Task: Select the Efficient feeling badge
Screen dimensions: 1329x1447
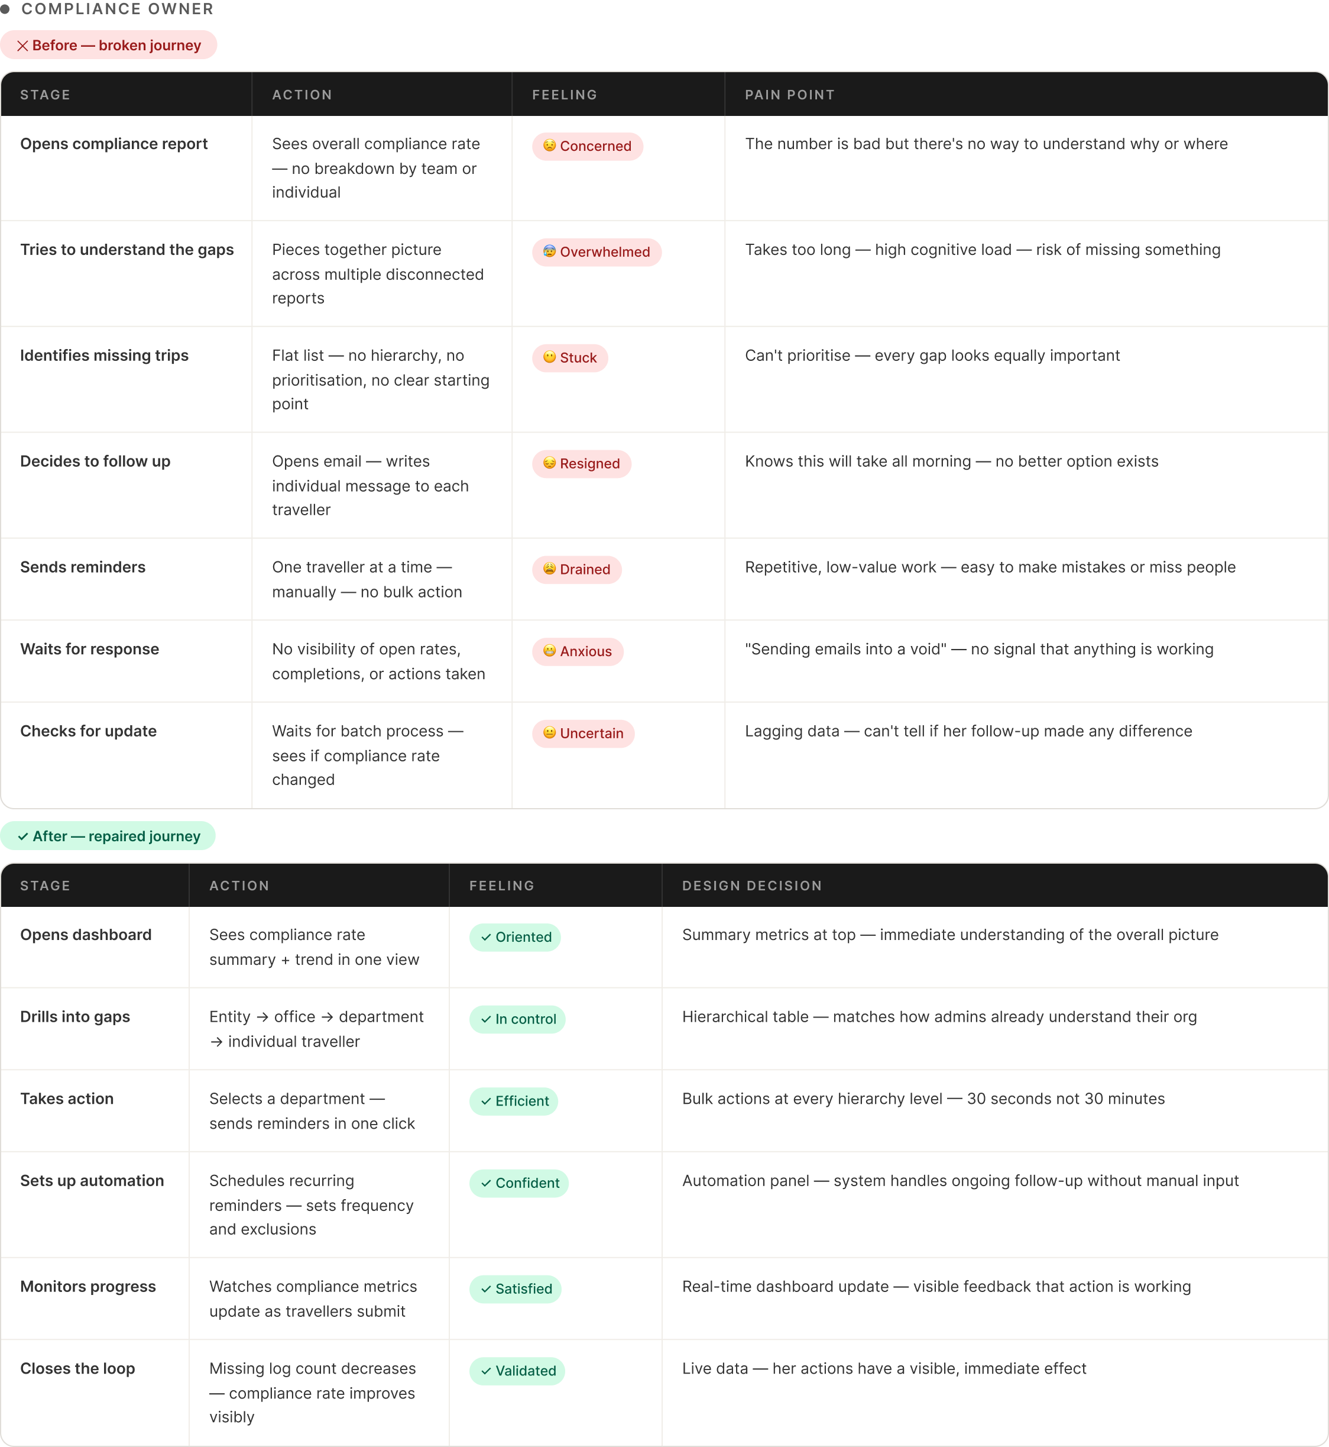Action: click(x=514, y=1101)
